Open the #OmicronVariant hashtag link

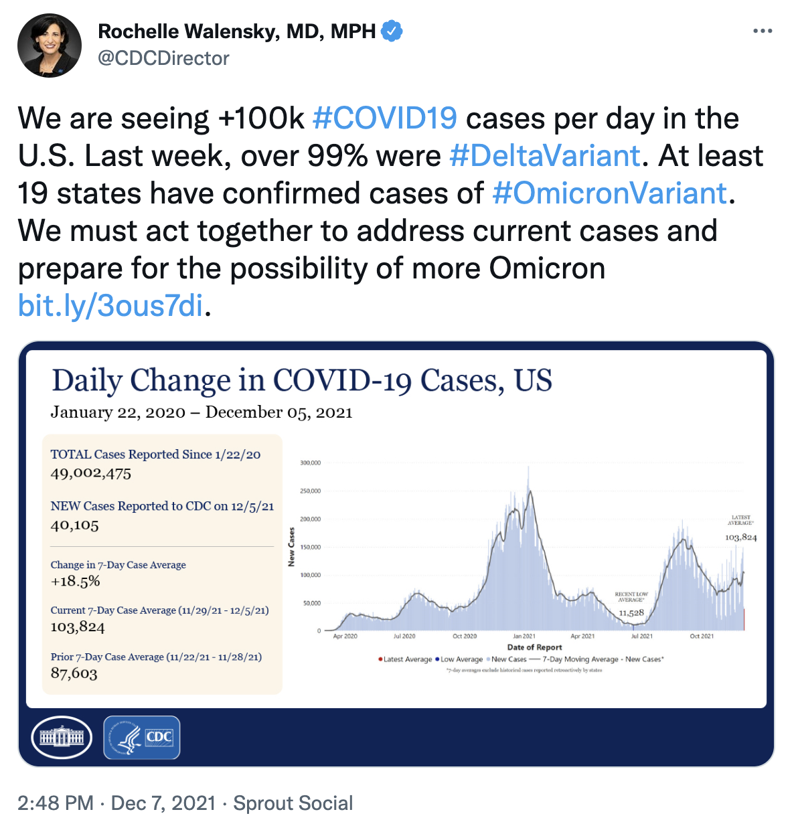click(609, 193)
